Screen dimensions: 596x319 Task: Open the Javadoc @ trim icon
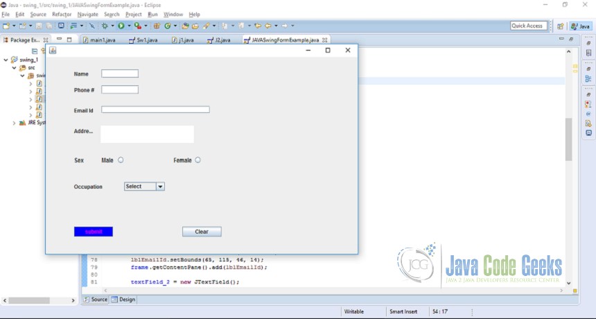[588, 114]
